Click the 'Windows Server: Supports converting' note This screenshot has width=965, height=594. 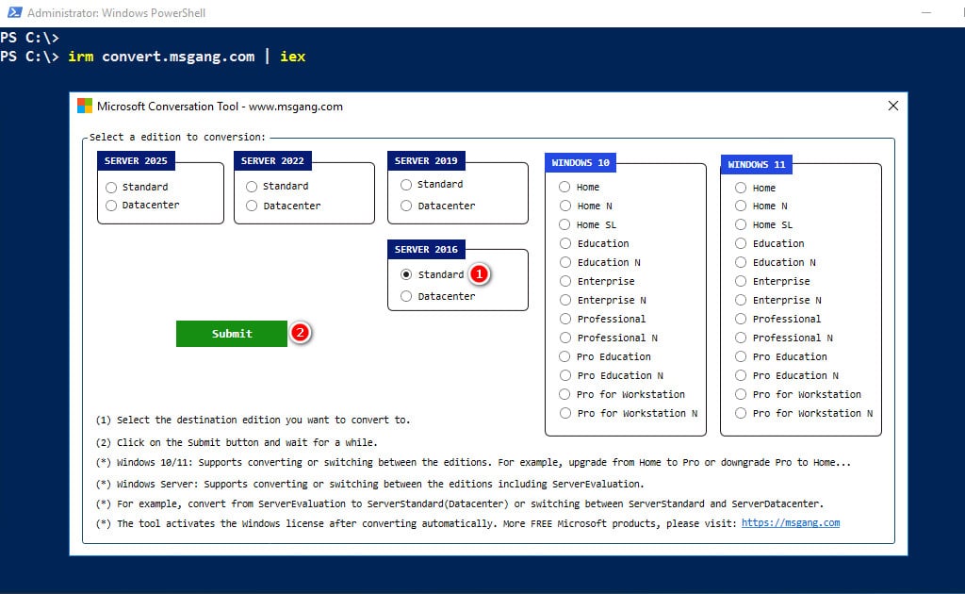pyautogui.click(x=369, y=484)
